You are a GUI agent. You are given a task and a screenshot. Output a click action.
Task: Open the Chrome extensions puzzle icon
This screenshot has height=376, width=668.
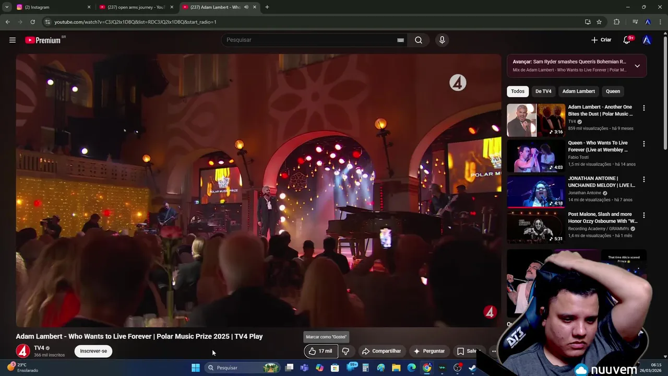[x=617, y=22]
